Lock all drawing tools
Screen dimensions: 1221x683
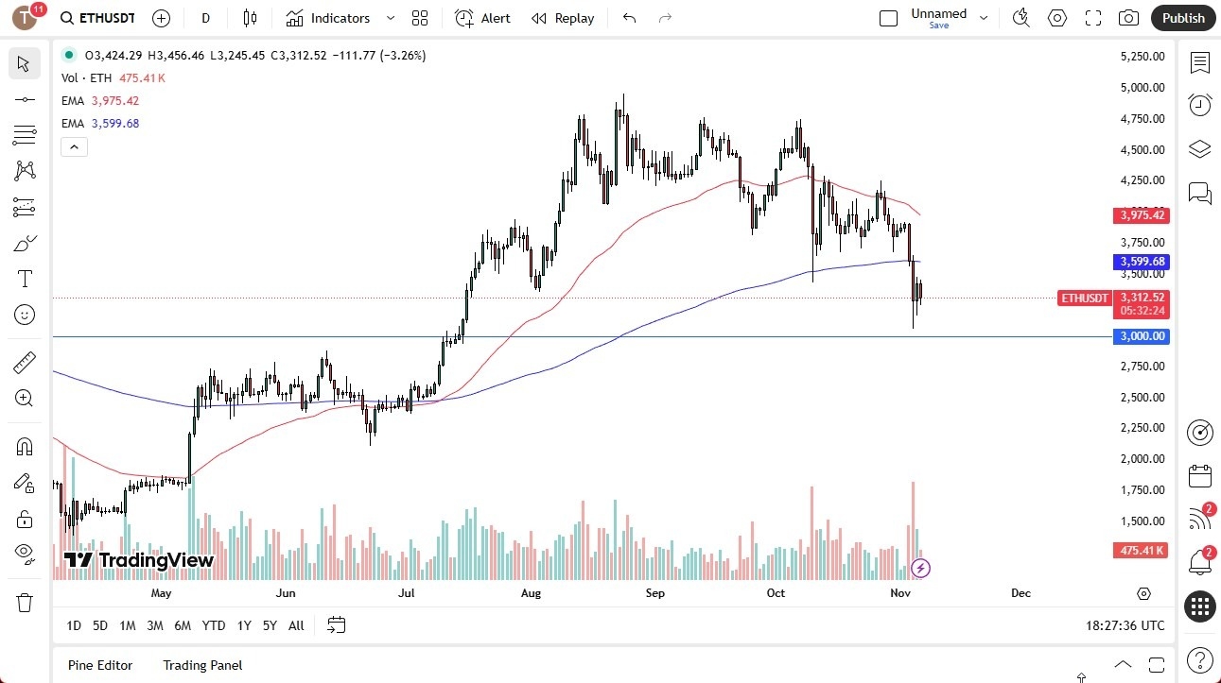[25, 518]
